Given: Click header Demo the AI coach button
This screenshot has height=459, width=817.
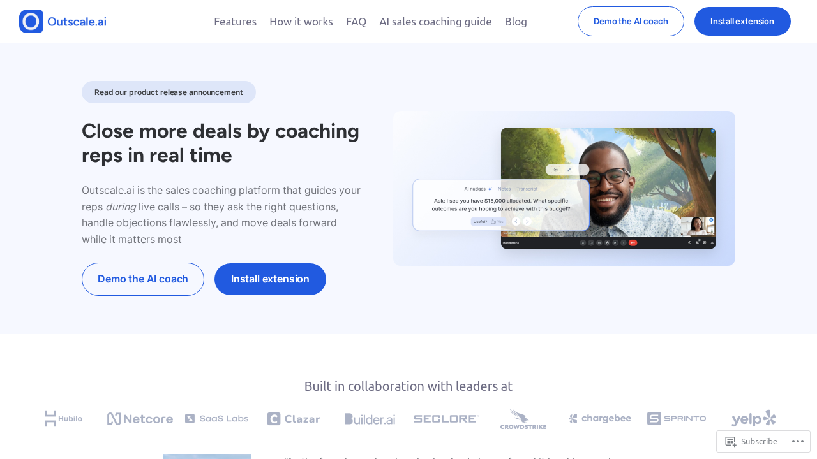Looking at the screenshot, I should point(631,21).
